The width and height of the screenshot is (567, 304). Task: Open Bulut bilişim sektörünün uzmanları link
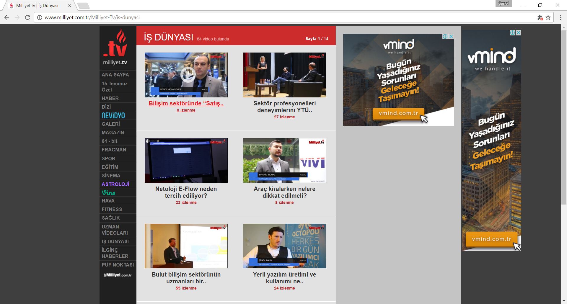tap(186, 278)
